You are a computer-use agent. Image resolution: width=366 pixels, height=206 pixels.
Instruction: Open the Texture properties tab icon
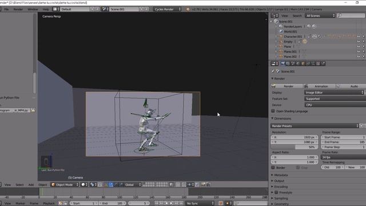[318, 64]
